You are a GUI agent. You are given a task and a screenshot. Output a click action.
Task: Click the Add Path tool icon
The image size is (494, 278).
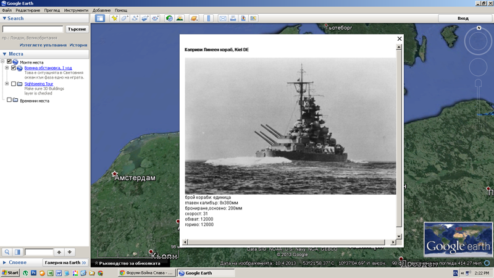click(135, 19)
